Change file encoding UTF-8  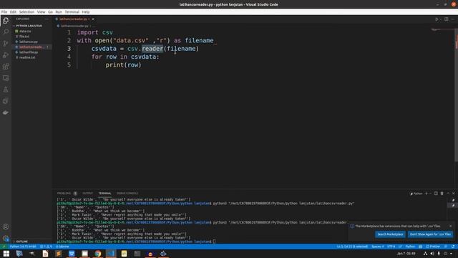pyautogui.click(x=391, y=247)
